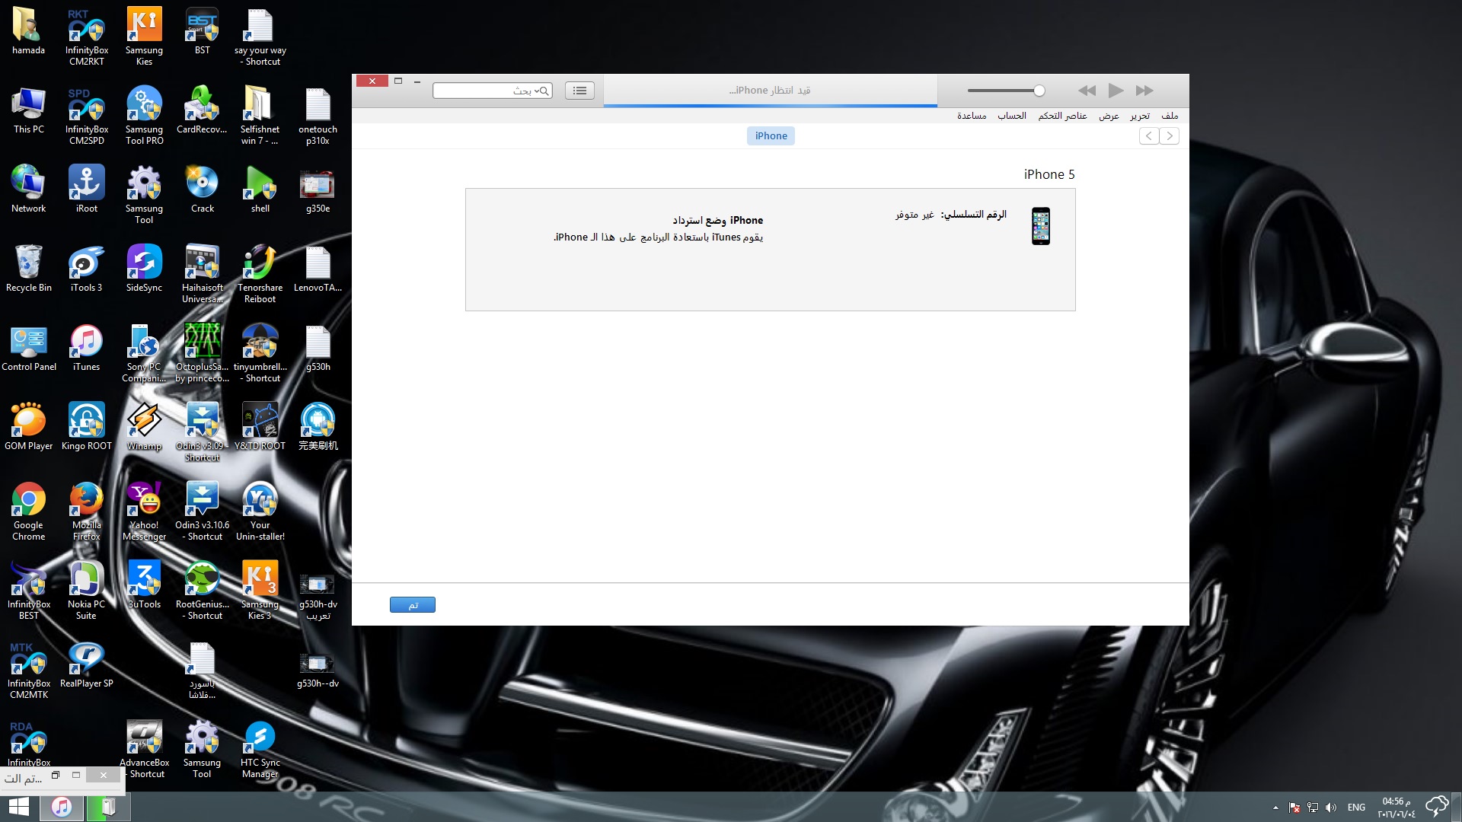Select the SideSync desktop icon
This screenshot has width=1462, height=822.
pyautogui.click(x=144, y=269)
